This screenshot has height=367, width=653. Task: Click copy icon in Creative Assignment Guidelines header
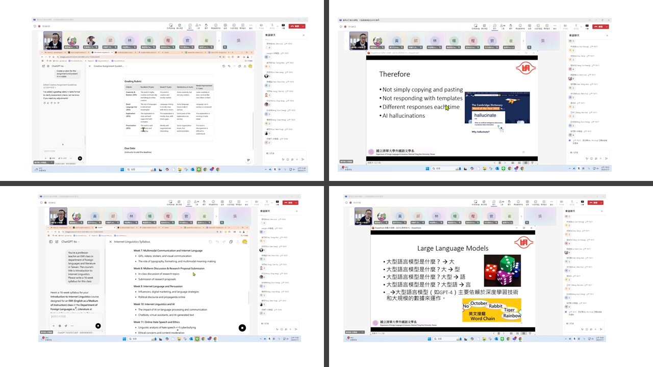pyautogui.click(x=239, y=66)
